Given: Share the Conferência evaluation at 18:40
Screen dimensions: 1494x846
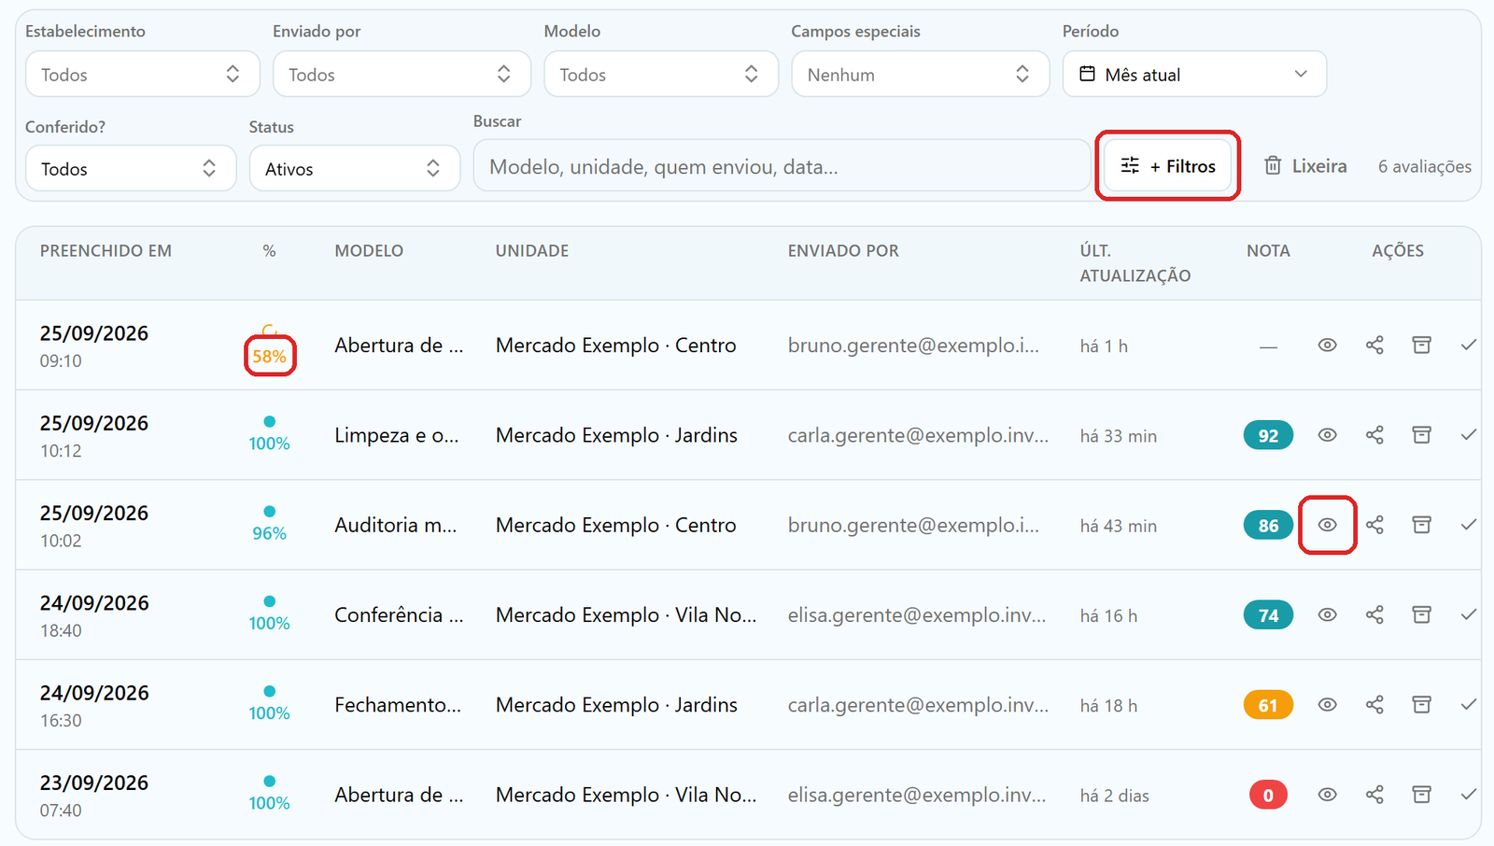Looking at the screenshot, I should [1374, 615].
